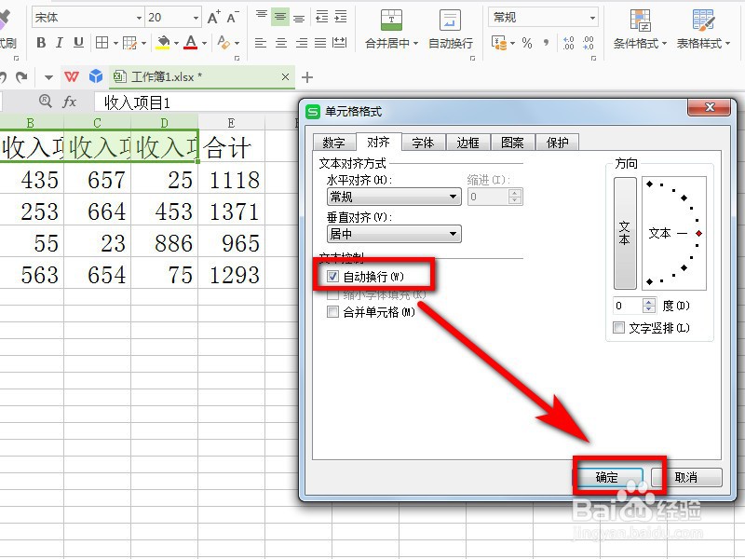Image resolution: width=745 pixels, height=559 pixels.
Task: Click the increase decimal icon
Action: pyautogui.click(x=570, y=43)
